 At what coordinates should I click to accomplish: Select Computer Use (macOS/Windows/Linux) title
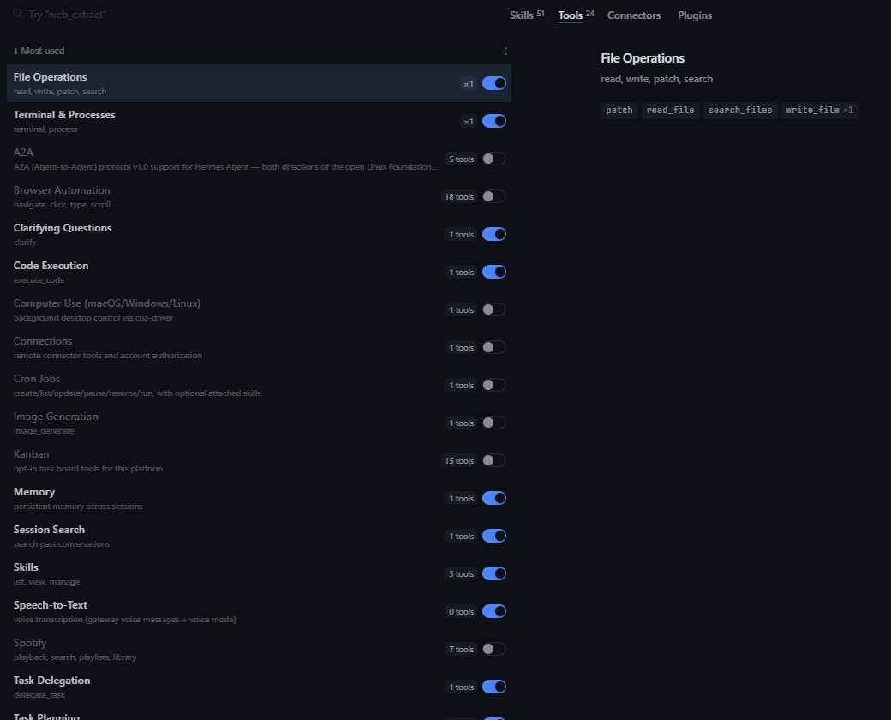tap(107, 303)
